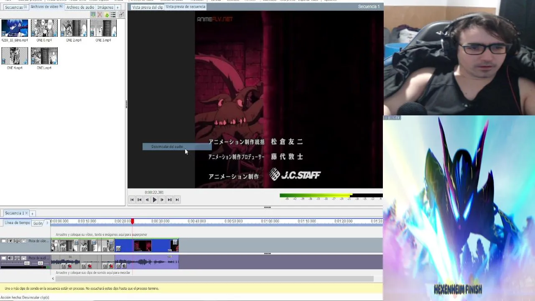Switch to Archivos de audio tab
The height and width of the screenshot is (301, 535).
pos(80,7)
